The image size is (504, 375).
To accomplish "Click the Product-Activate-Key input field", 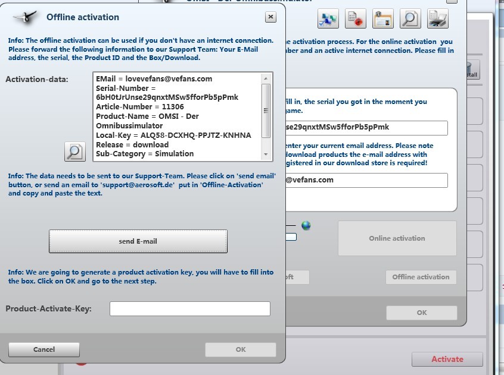I will 189,308.
